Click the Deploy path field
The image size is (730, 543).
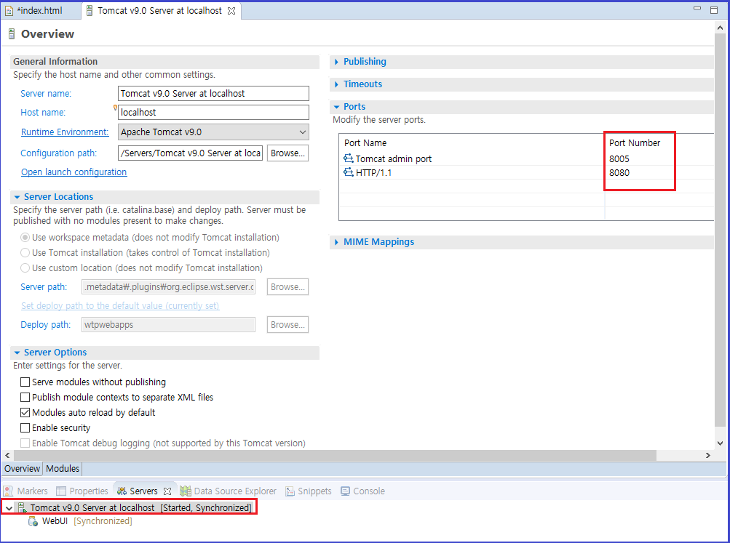(x=169, y=324)
